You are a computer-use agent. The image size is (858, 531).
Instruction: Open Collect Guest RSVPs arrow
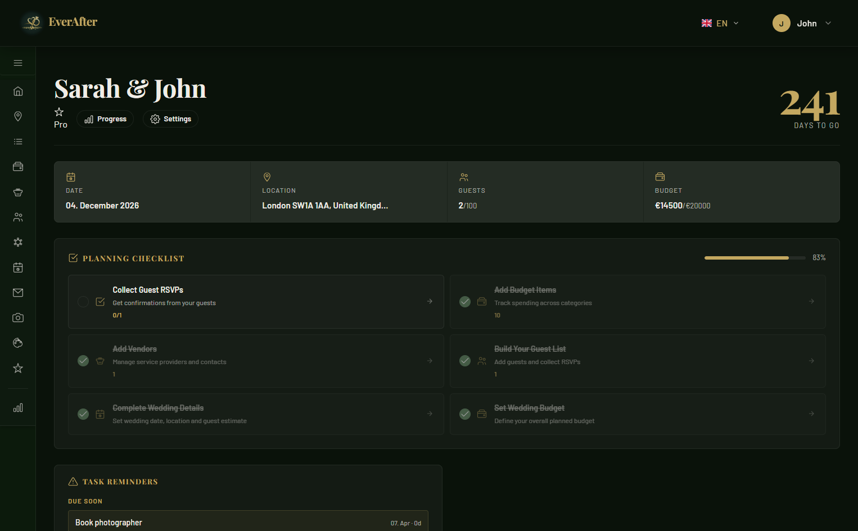430,301
